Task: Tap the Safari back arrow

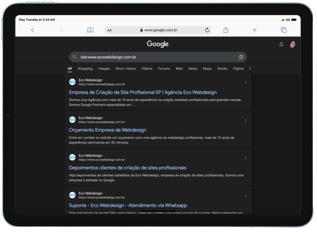Action: pos(32,30)
